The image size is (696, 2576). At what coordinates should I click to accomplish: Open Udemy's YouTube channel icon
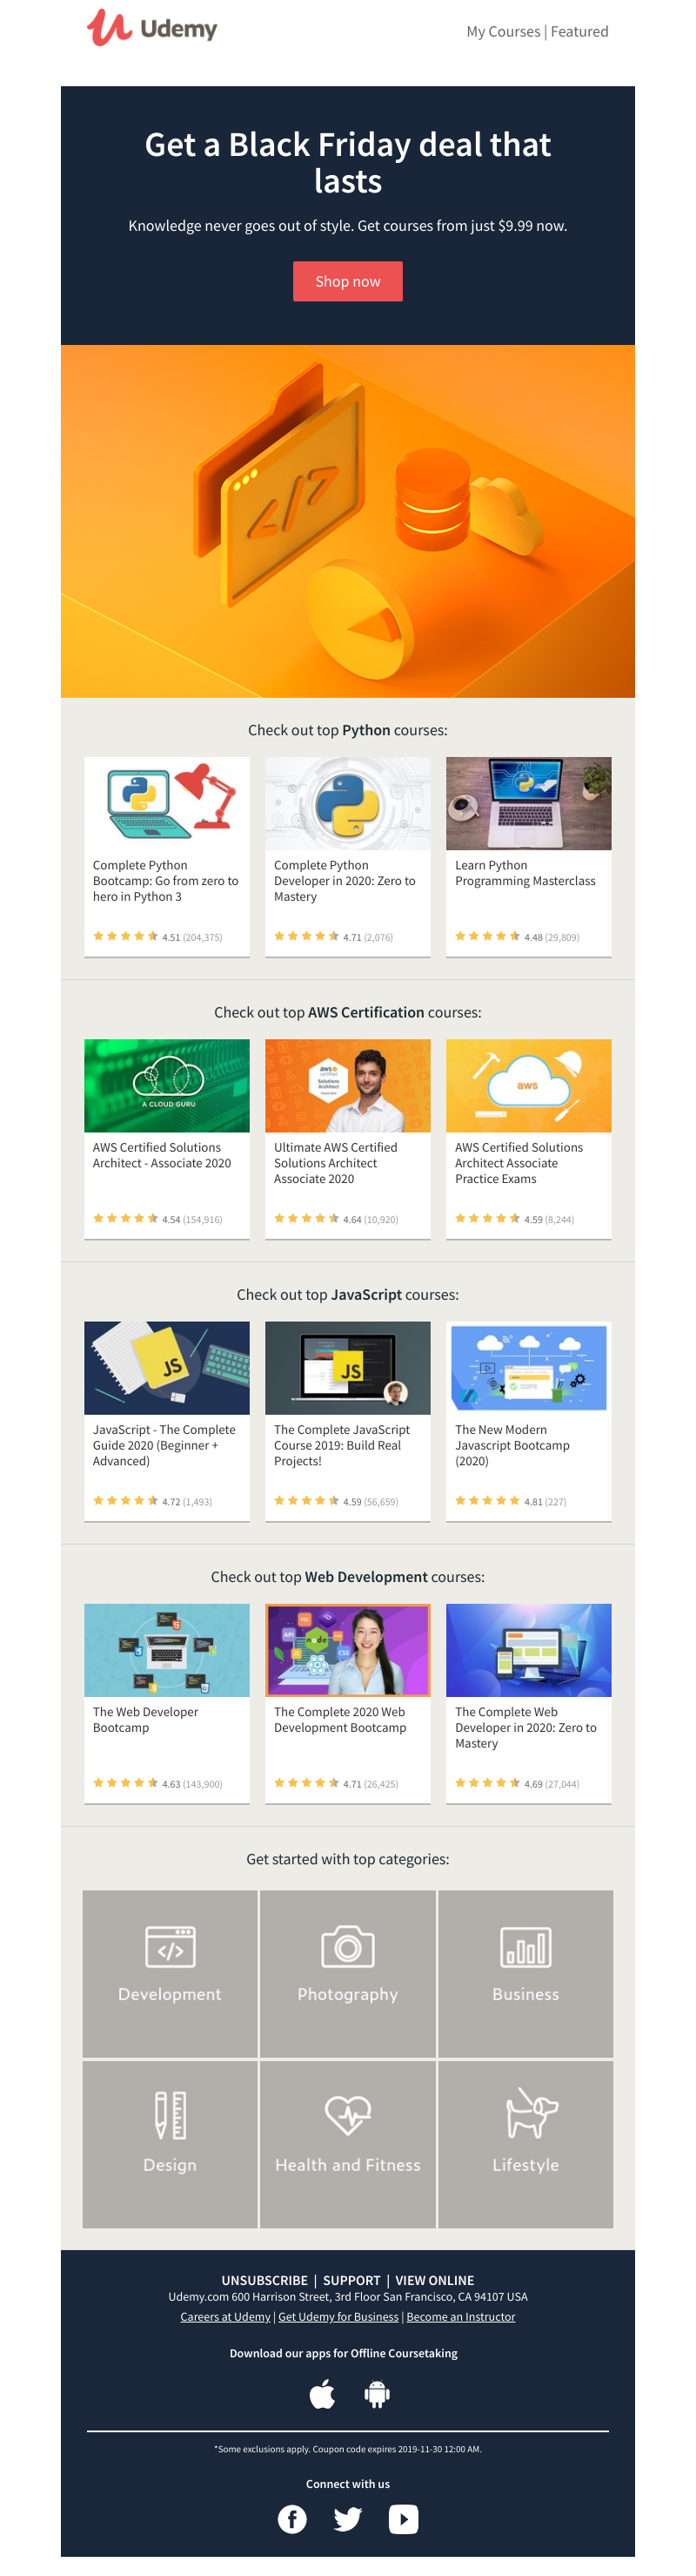tap(404, 2519)
